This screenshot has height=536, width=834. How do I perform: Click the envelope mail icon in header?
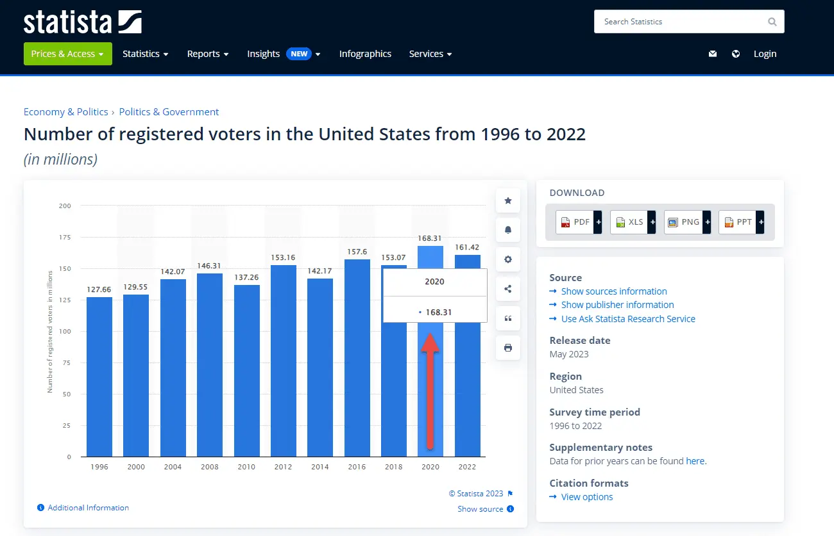pyautogui.click(x=712, y=54)
